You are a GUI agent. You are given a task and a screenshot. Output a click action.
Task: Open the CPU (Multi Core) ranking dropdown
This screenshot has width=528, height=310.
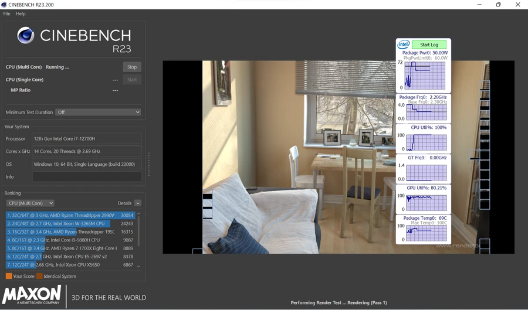[x=31, y=203]
